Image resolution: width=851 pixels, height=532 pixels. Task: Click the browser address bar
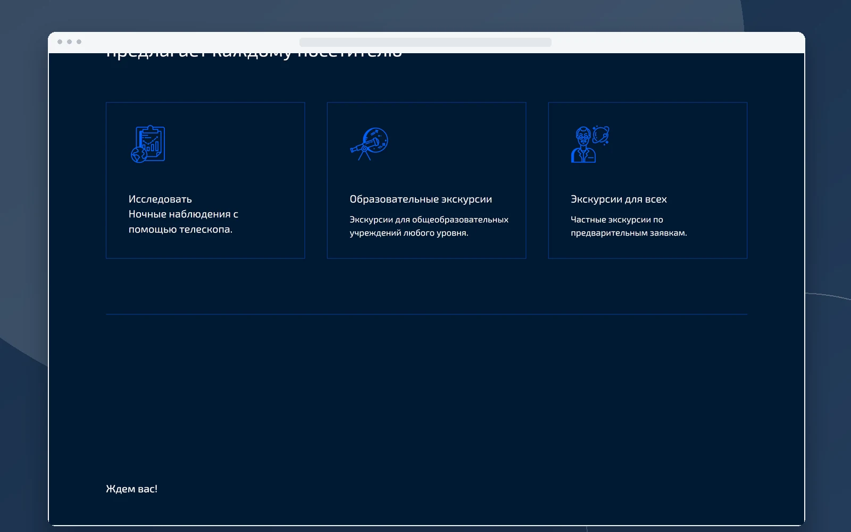425,42
